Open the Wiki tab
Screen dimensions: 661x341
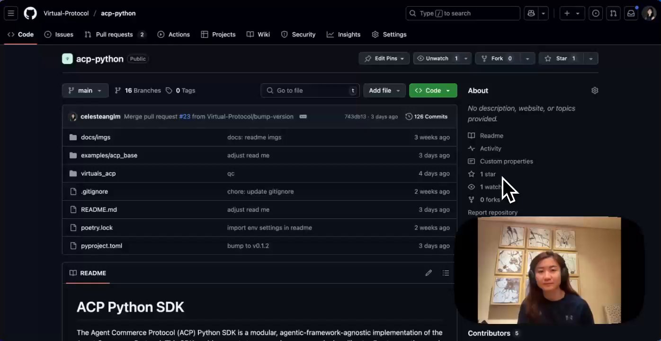(x=259, y=35)
